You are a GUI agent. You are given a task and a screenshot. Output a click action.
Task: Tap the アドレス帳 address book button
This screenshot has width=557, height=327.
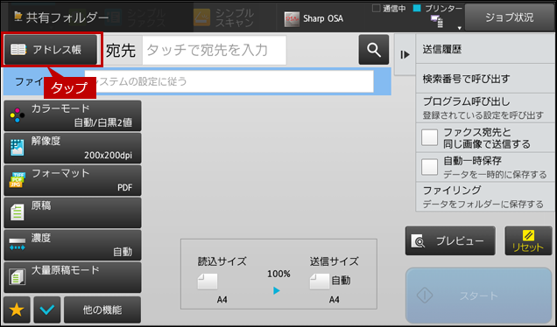pos(51,50)
